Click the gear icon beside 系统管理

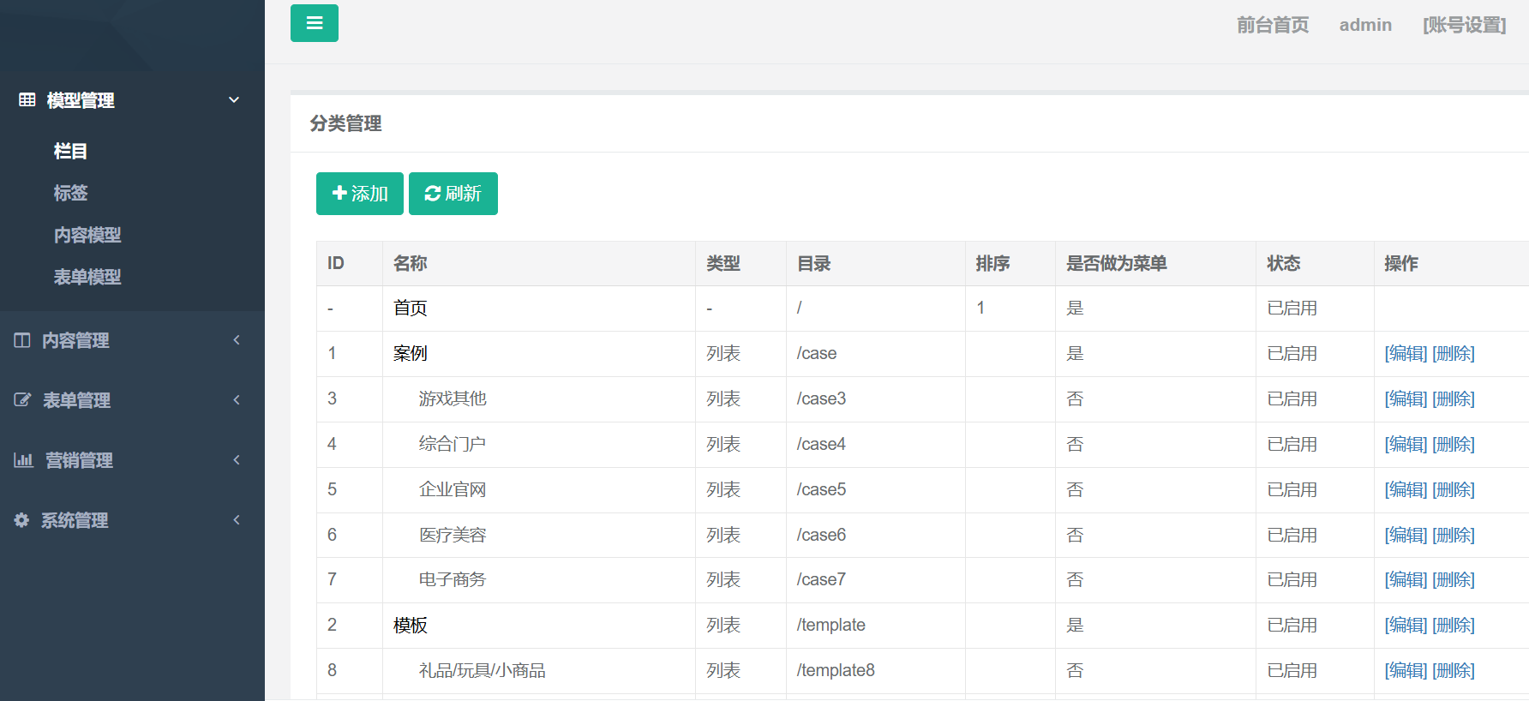click(x=21, y=520)
